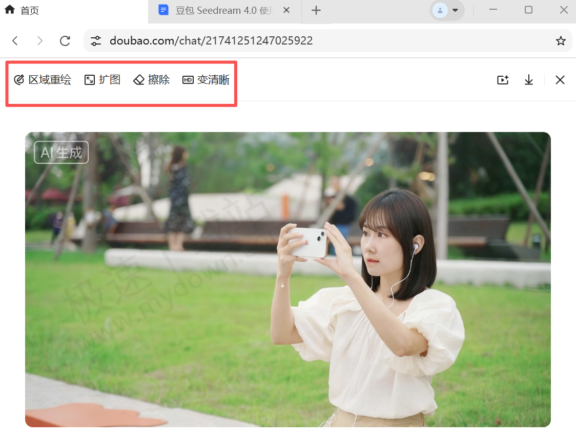Apply 变清晰 to enhance image clarity
Viewport: 576px width, 439px height.
pyautogui.click(x=205, y=80)
